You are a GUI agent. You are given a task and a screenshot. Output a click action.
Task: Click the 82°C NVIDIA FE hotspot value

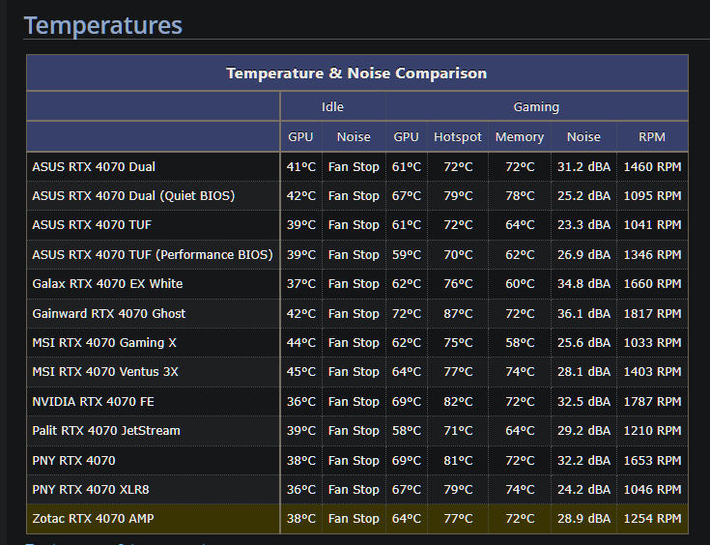(458, 401)
